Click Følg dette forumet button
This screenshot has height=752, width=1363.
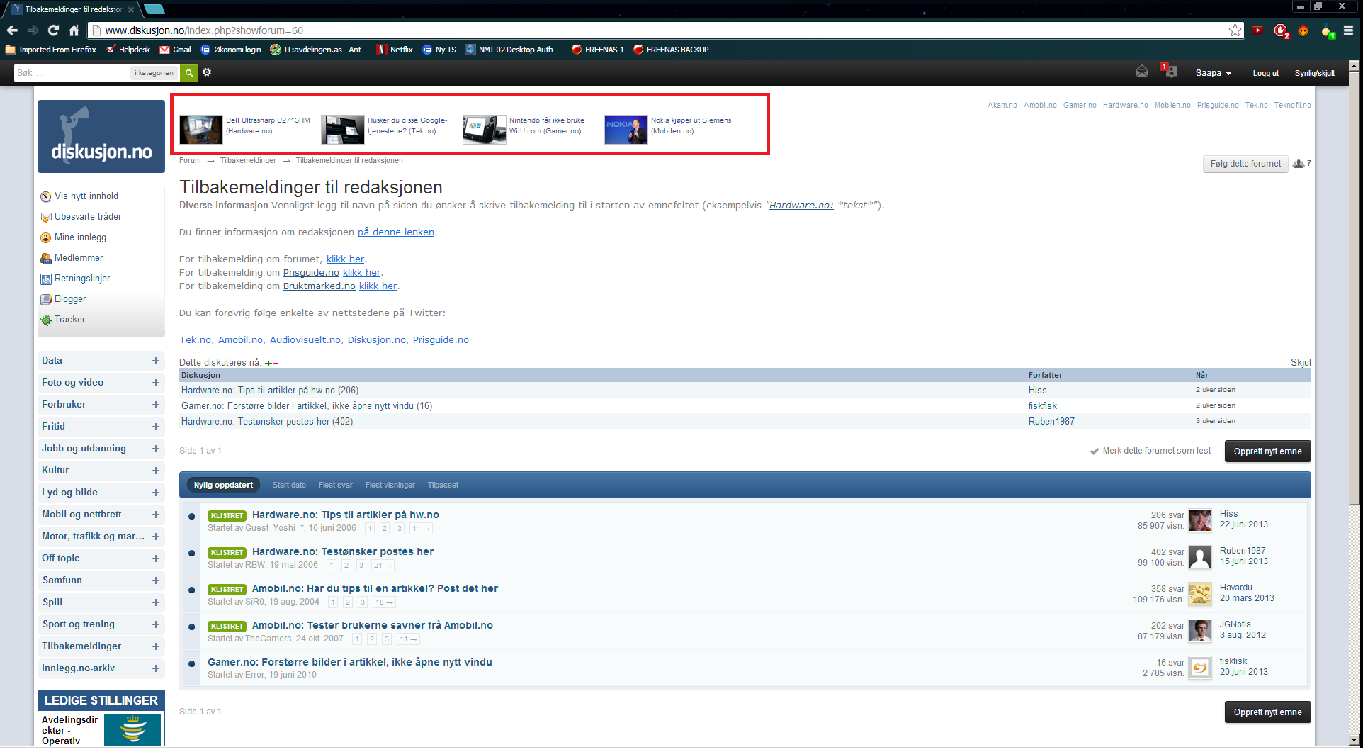click(x=1245, y=164)
